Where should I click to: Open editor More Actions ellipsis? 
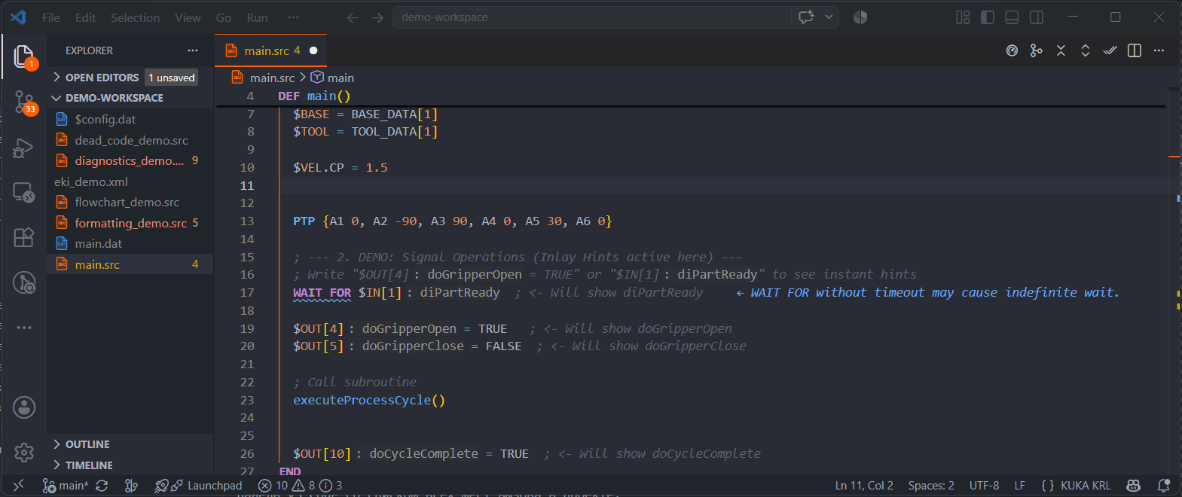[x=1159, y=50]
